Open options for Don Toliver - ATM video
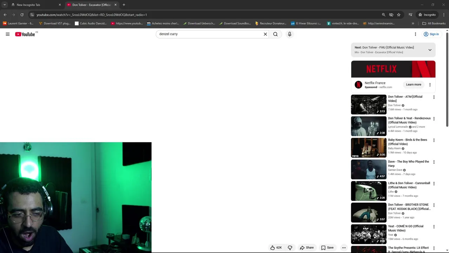The height and width of the screenshot is (253, 449). [434, 97]
